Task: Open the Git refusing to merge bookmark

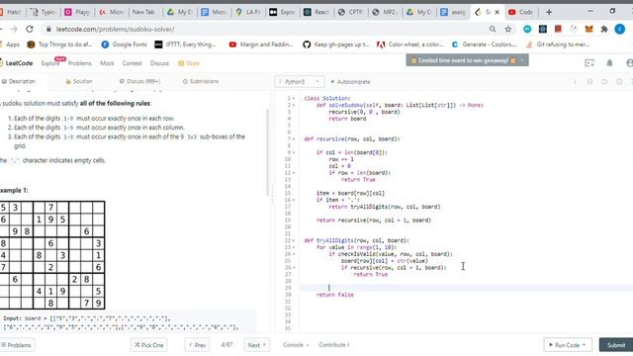Action: (x=558, y=44)
